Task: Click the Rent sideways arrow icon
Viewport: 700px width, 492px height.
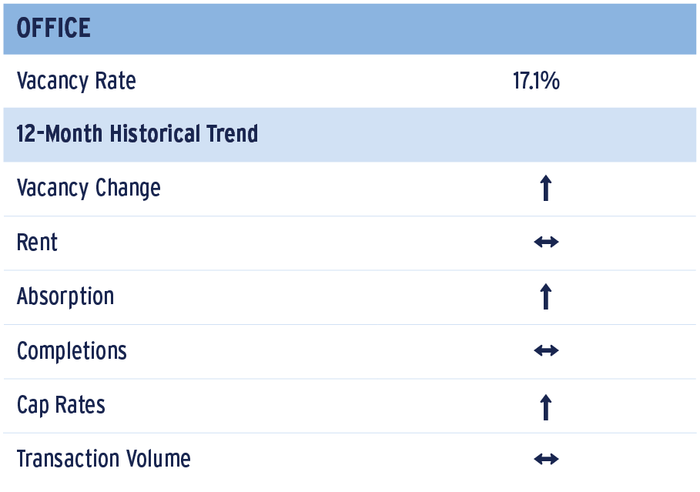Action: pos(546,242)
